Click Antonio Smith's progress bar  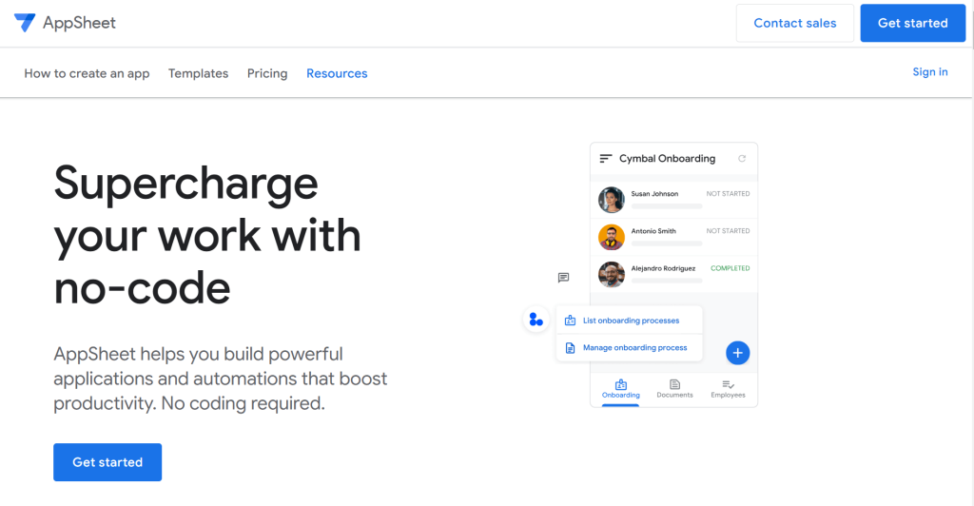click(x=667, y=243)
